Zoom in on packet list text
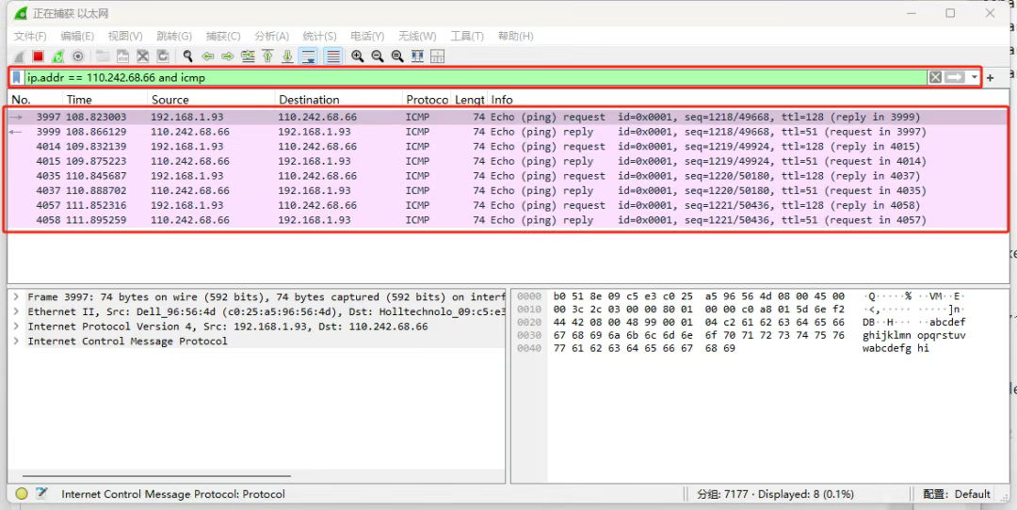This screenshot has height=510, width=1017. click(x=358, y=56)
